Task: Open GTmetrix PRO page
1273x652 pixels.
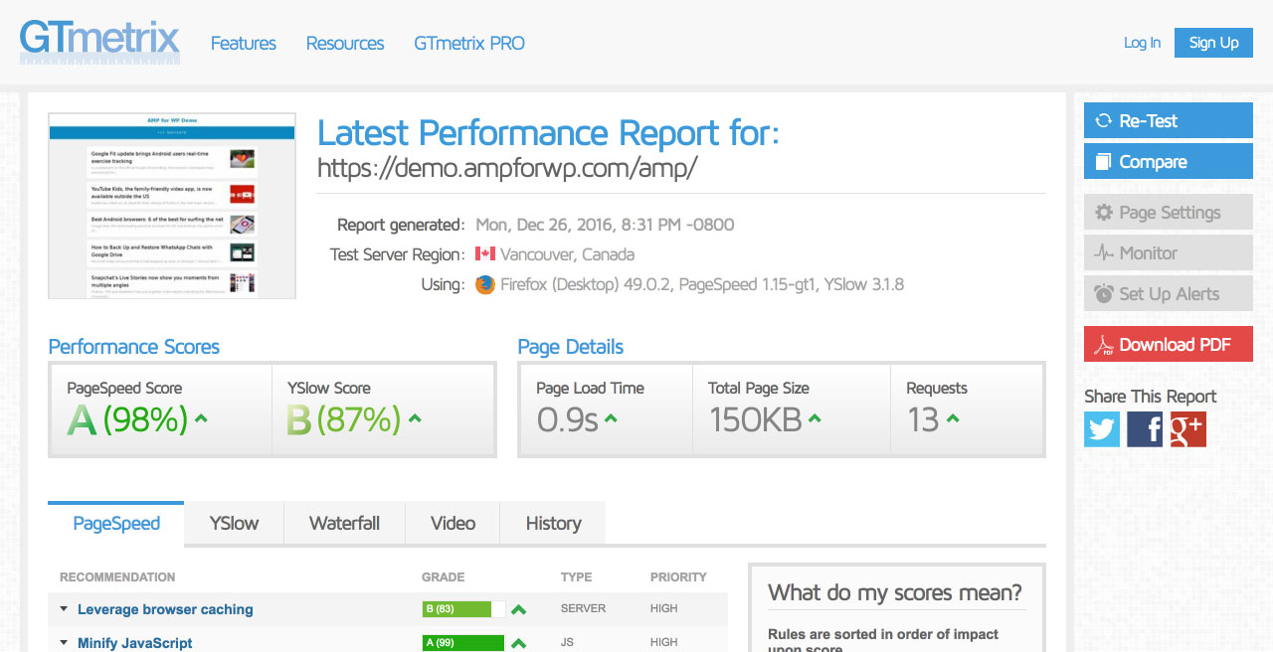Action: 469,43
